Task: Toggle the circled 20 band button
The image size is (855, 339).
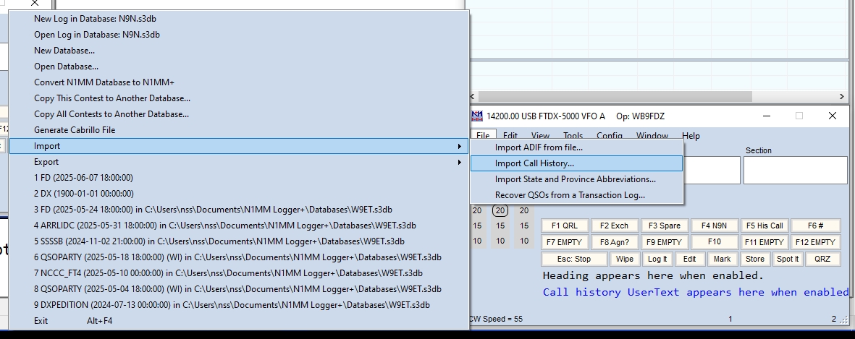Action: [x=500, y=211]
